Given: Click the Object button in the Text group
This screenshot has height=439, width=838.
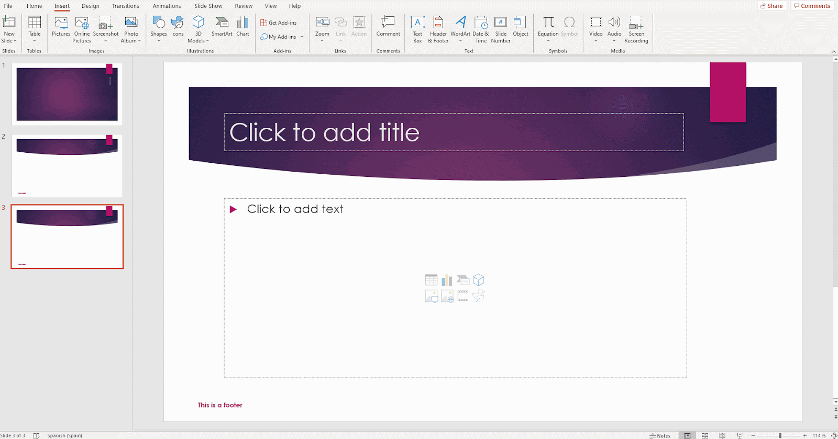Looking at the screenshot, I should [x=521, y=27].
